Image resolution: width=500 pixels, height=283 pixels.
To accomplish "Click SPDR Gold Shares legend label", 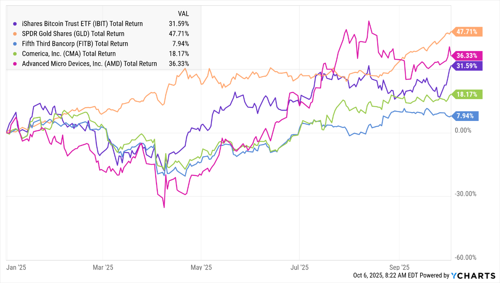I will point(73,34).
